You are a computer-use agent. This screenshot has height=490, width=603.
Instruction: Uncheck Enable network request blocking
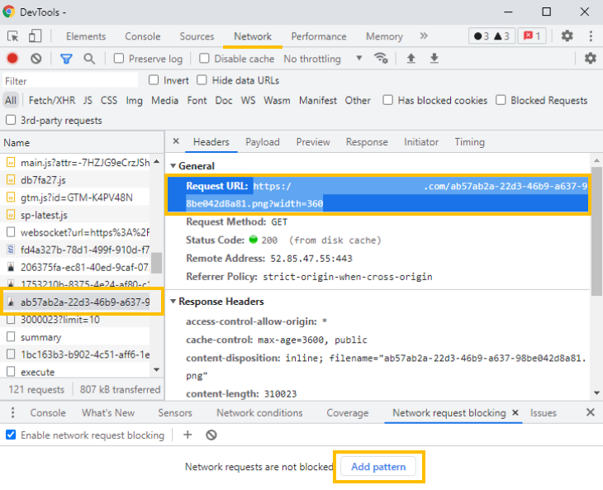pyautogui.click(x=11, y=435)
